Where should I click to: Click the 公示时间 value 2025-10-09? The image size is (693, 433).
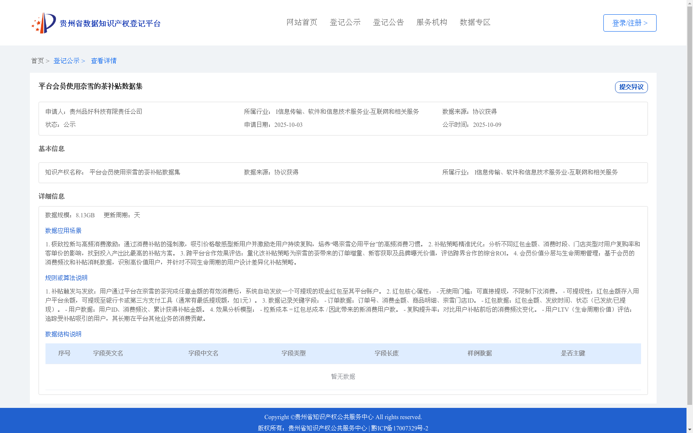(x=487, y=125)
